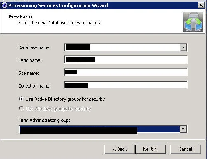Viewport: 207px width, 159px height.
Task: Click the 'Farm name:' label
Action: [x=30, y=60]
